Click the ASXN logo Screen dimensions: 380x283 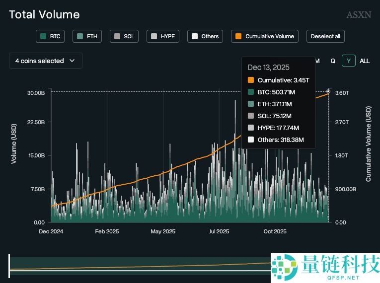[x=359, y=15]
